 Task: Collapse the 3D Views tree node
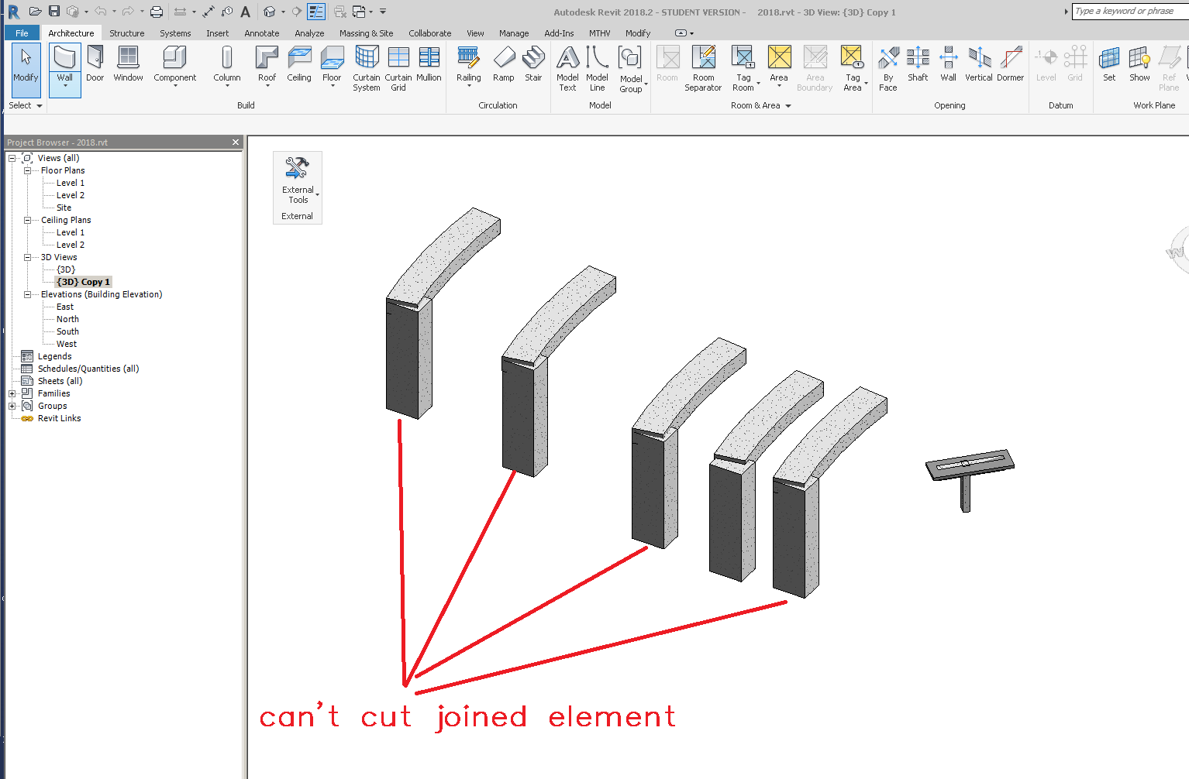point(27,257)
